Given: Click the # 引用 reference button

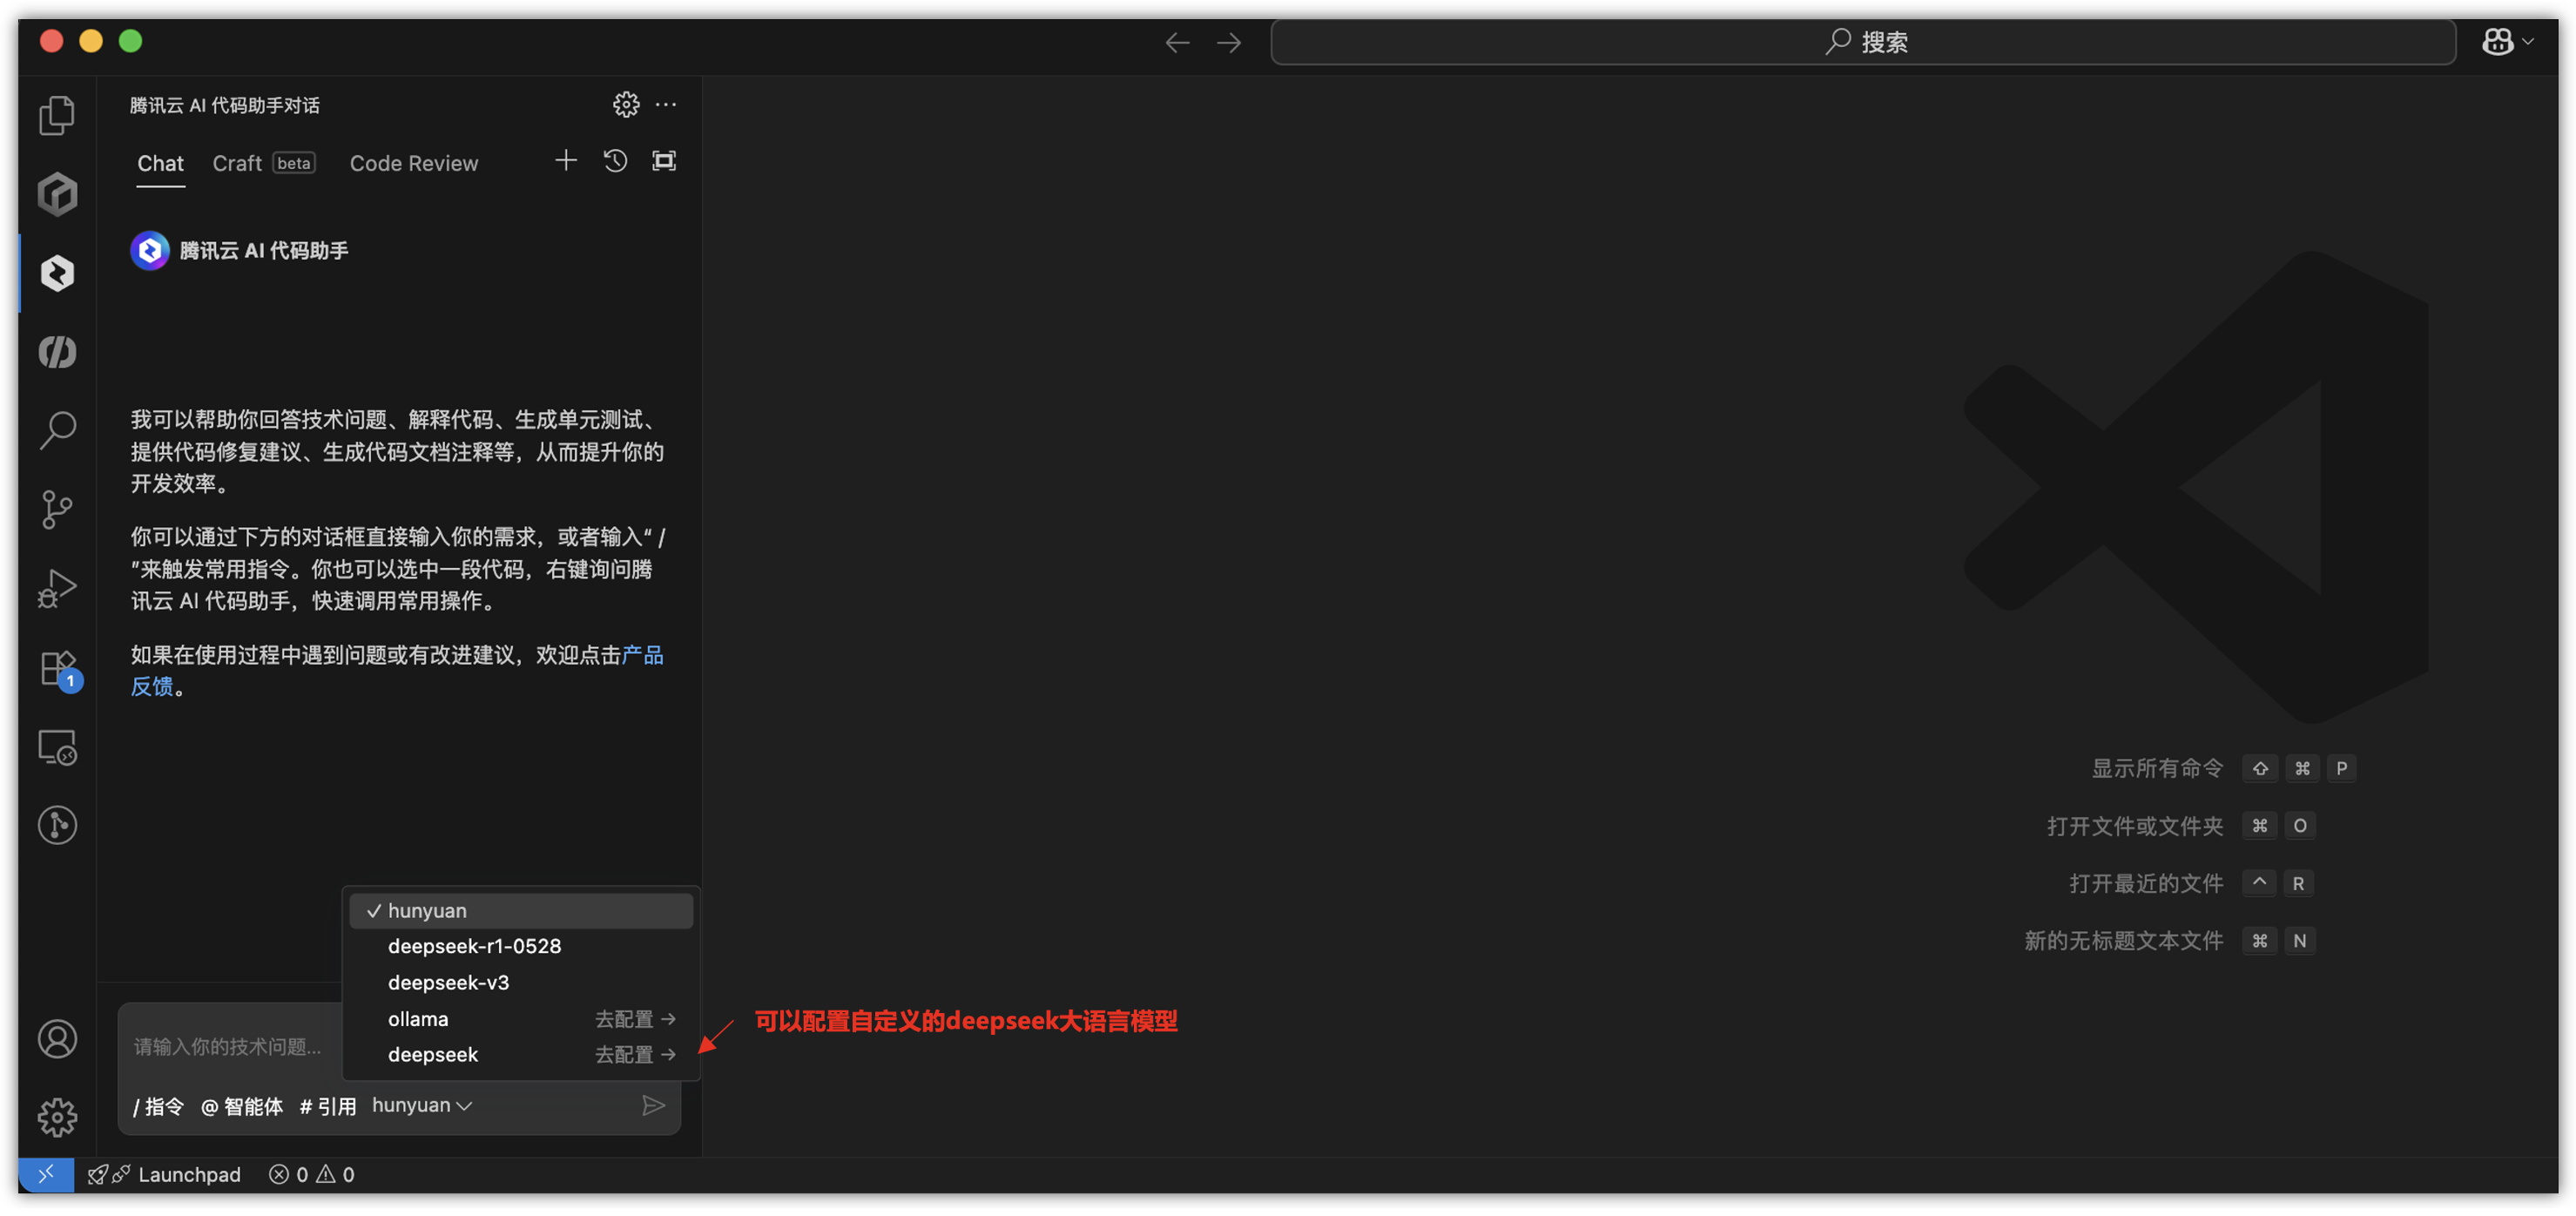Looking at the screenshot, I should [x=328, y=1106].
